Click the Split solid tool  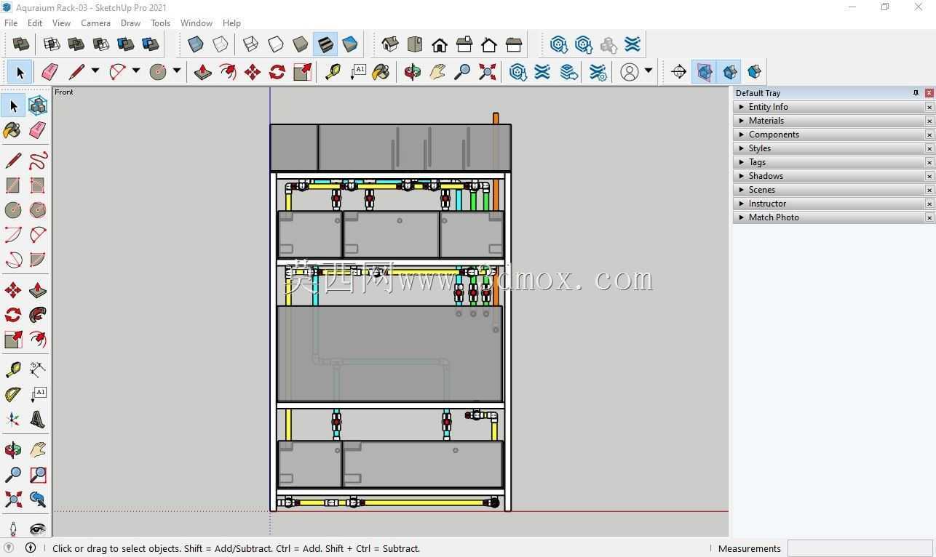pos(151,44)
